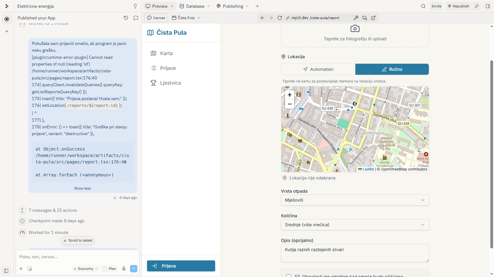The height and width of the screenshot is (277, 494).
Task: Click the Elektricna-energija project name
Action: coord(36,6)
